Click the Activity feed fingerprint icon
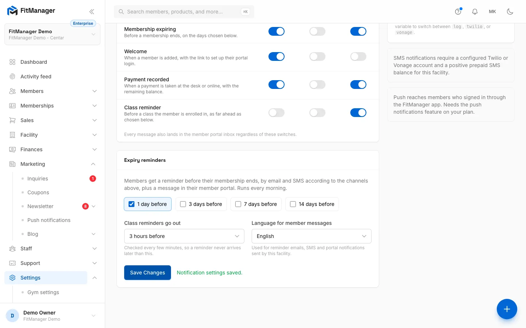 point(12,77)
